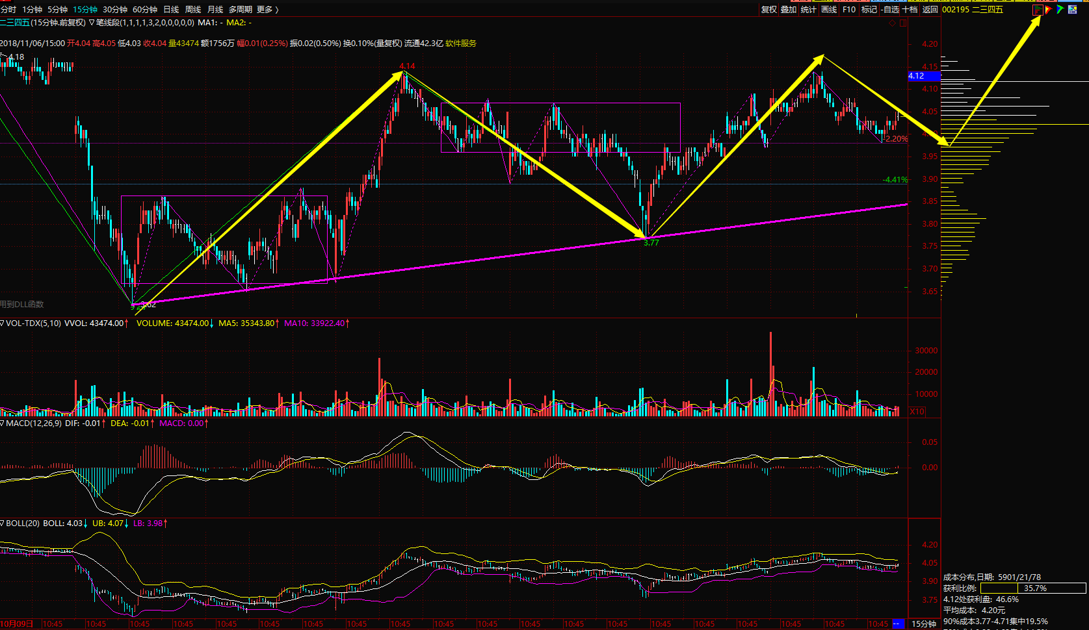Click the red-yellow flag icon at top right
Image resolution: width=1089 pixels, height=630 pixels.
coord(1048,10)
